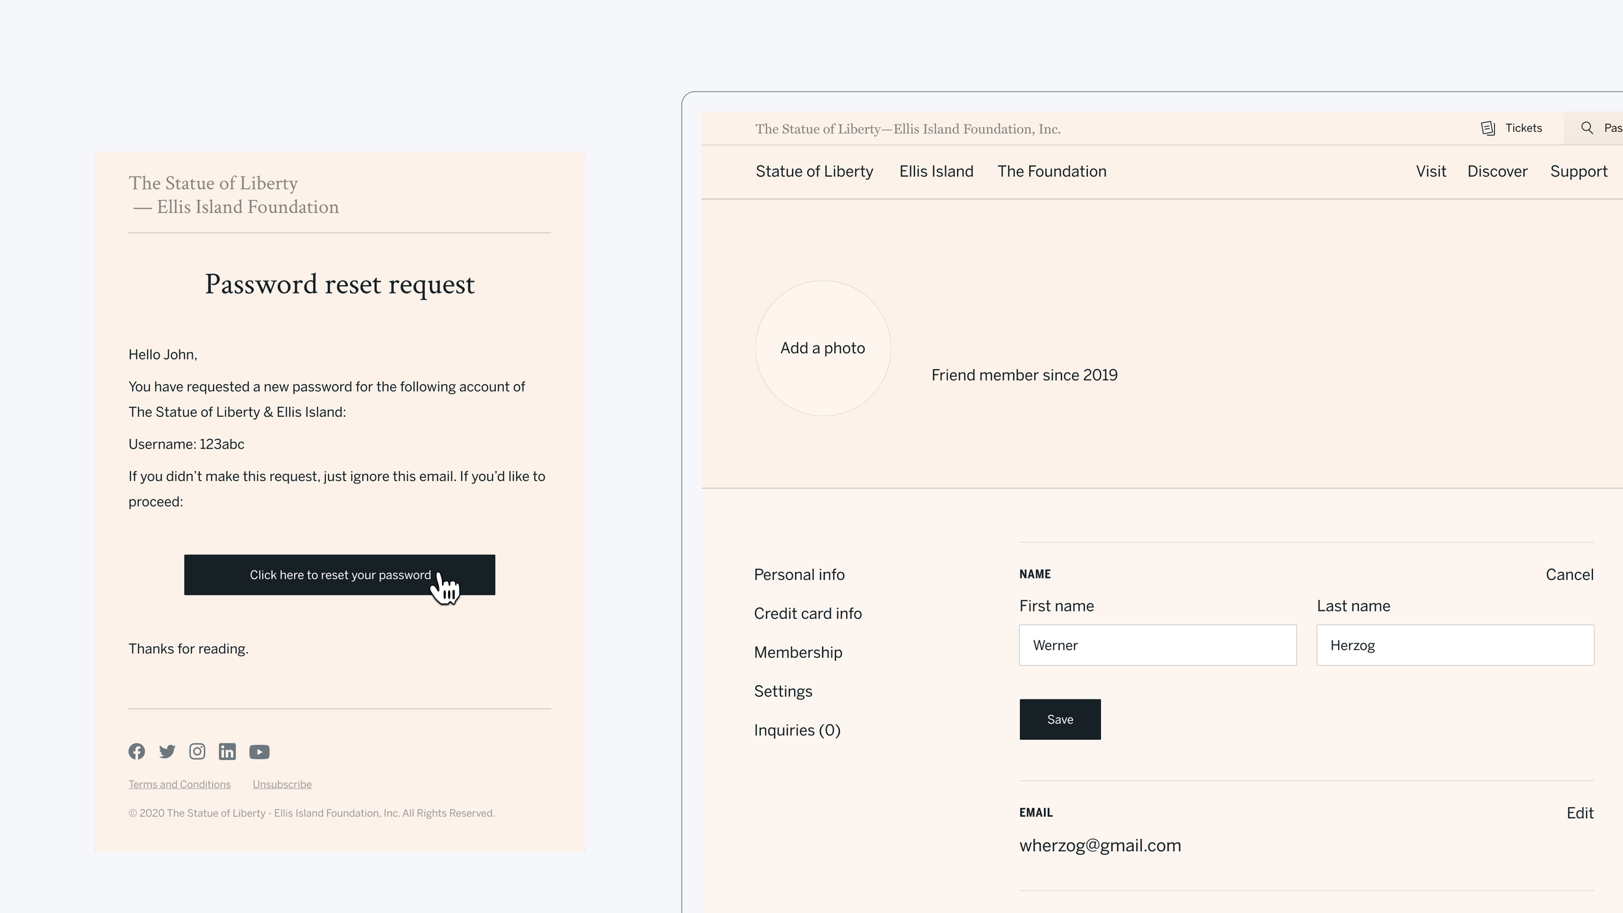Open Membership section in sidebar
This screenshot has height=913, width=1623.
tap(798, 653)
